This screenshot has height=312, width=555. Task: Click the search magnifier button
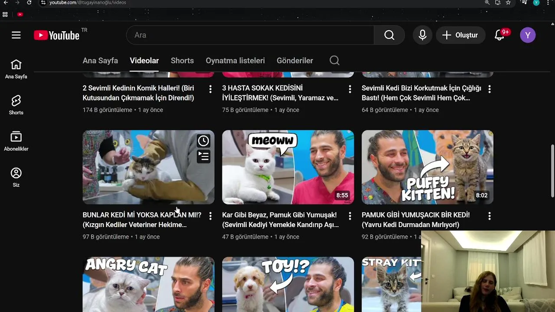pos(389,35)
